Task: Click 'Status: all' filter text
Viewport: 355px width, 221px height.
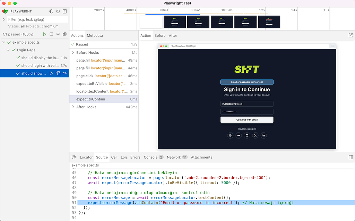Action: pyautogui.click(x=16, y=26)
